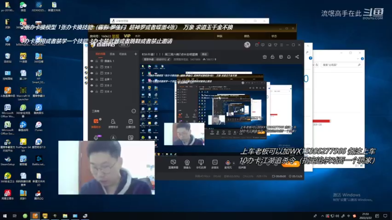Hide the 摄像头 1 source layer
The width and height of the screenshot is (392, 220).
click(x=92, y=61)
